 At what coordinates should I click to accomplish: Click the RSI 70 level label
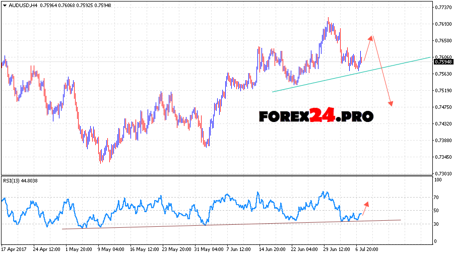point(437,198)
